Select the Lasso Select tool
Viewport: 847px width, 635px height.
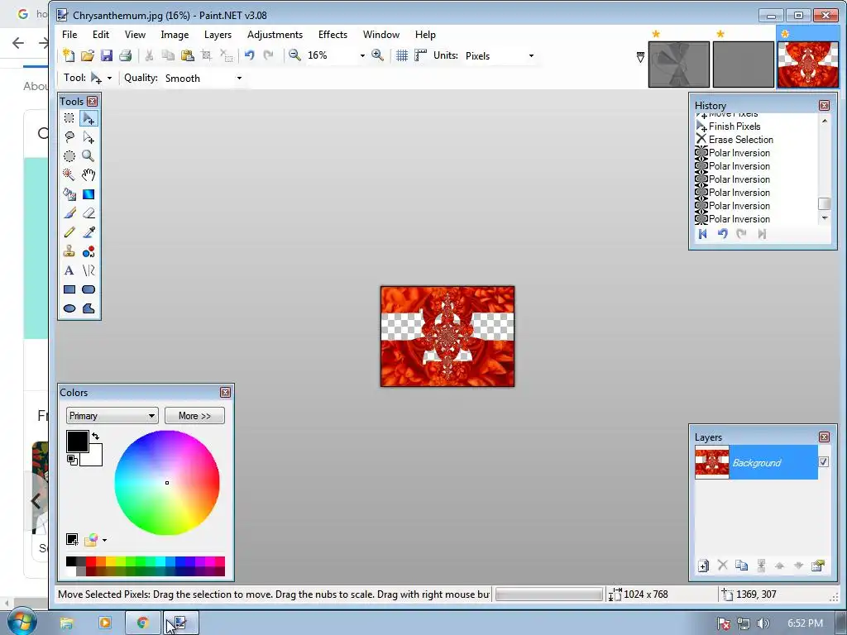[x=69, y=137]
